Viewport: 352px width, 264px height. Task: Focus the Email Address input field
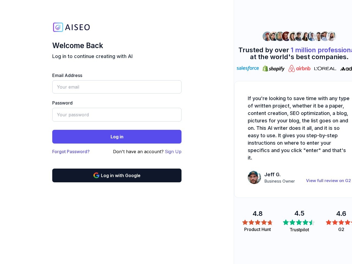point(117,87)
